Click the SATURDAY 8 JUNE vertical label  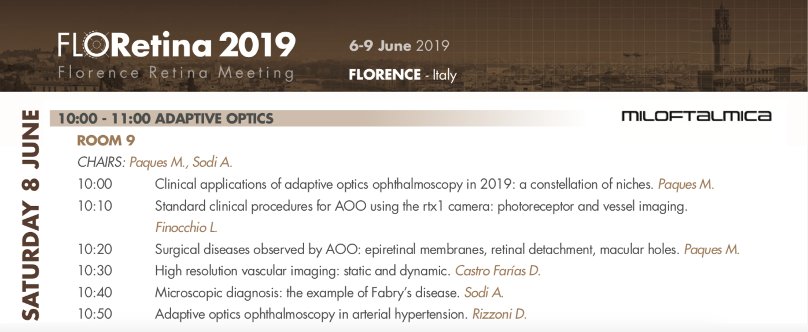[x=30, y=215]
